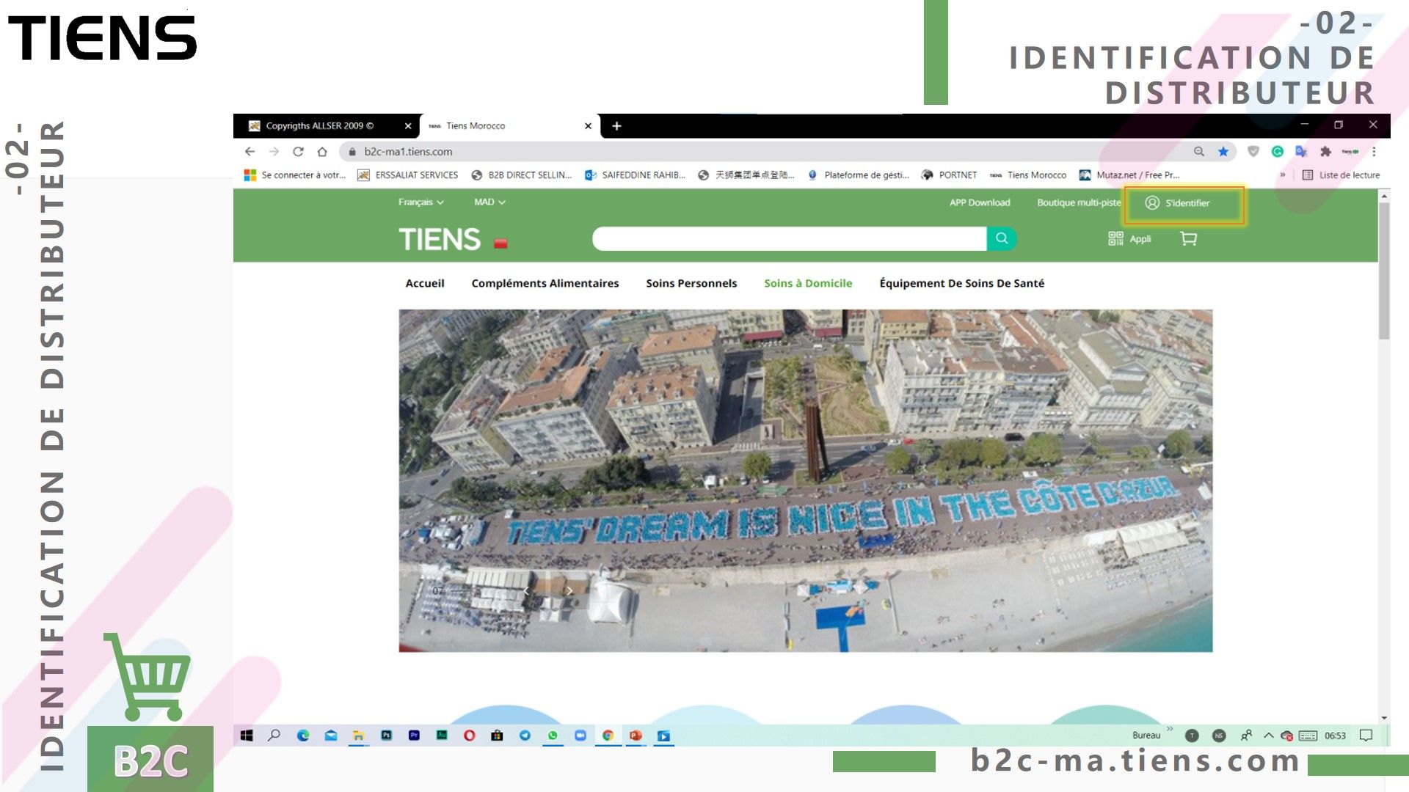
Task: Click the green search magnifier button
Action: [1002, 238]
